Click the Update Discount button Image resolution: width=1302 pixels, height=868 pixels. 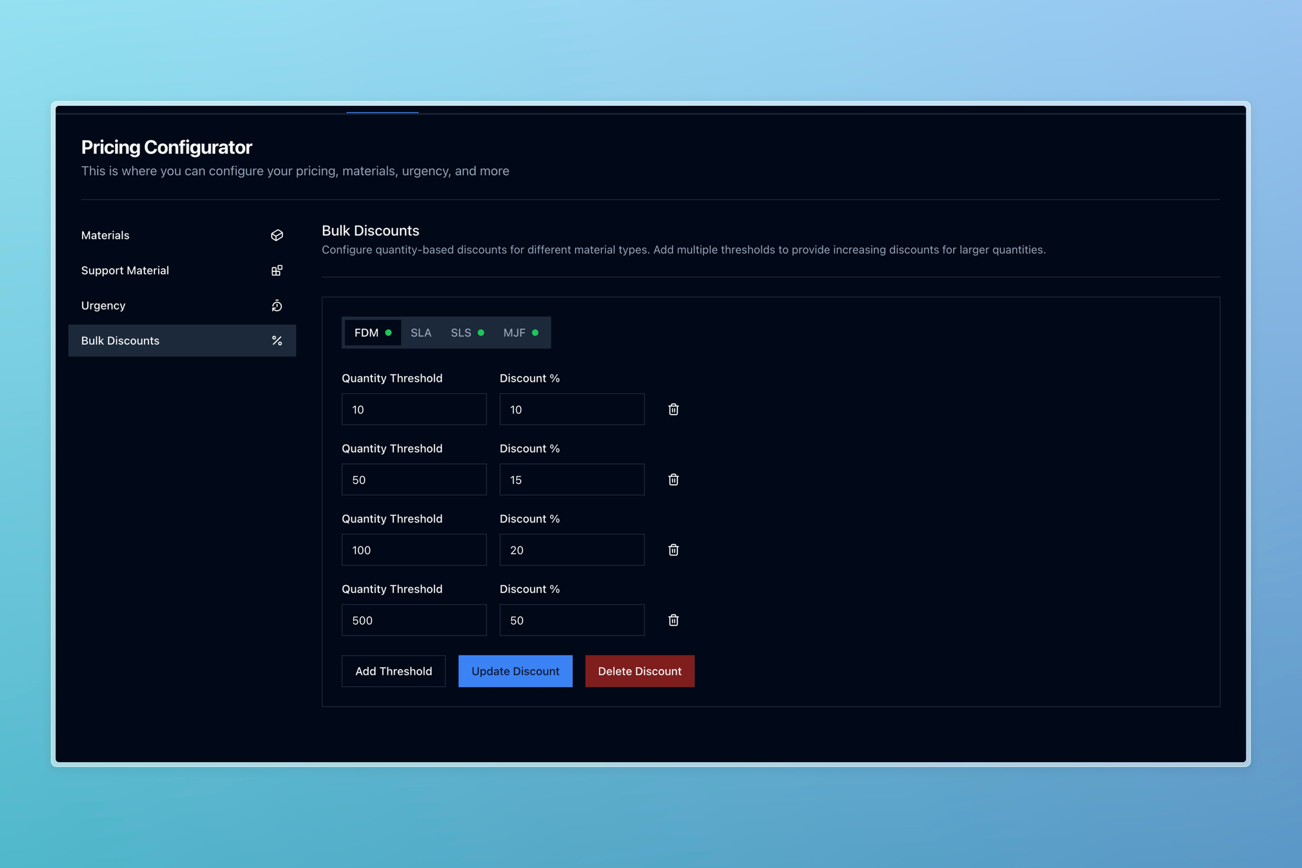[515, 671]
